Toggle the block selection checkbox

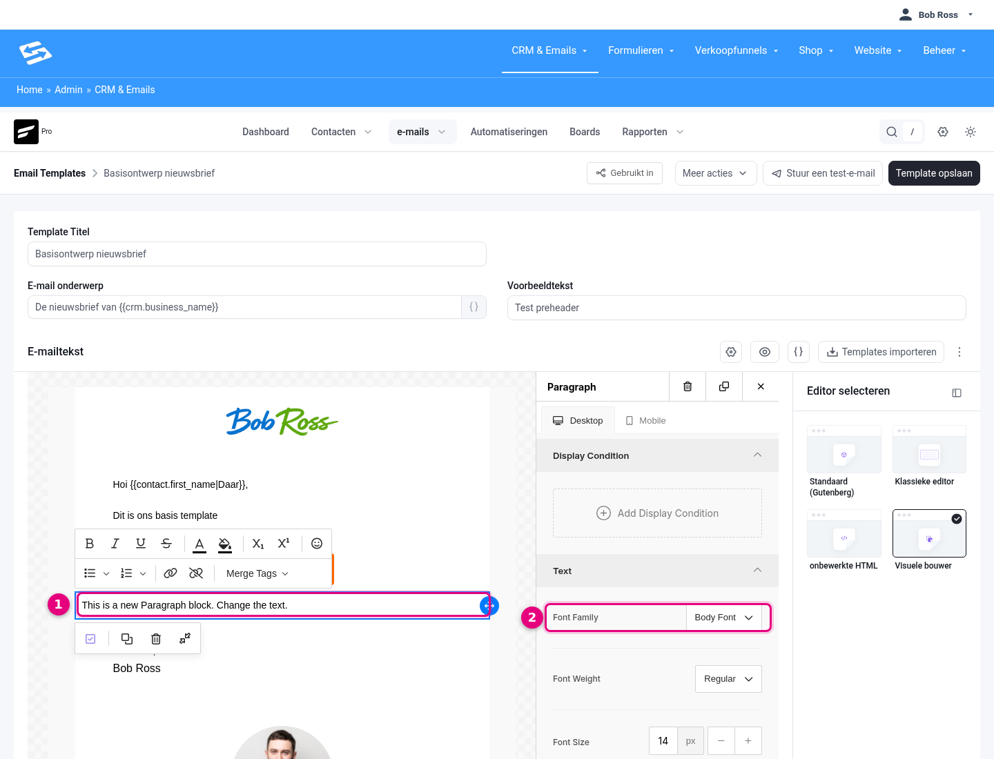pos(90,639)
